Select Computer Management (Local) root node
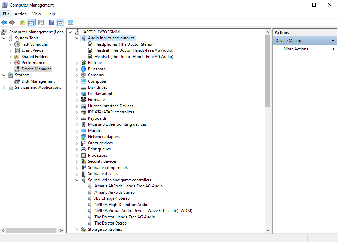 point(36,32)
